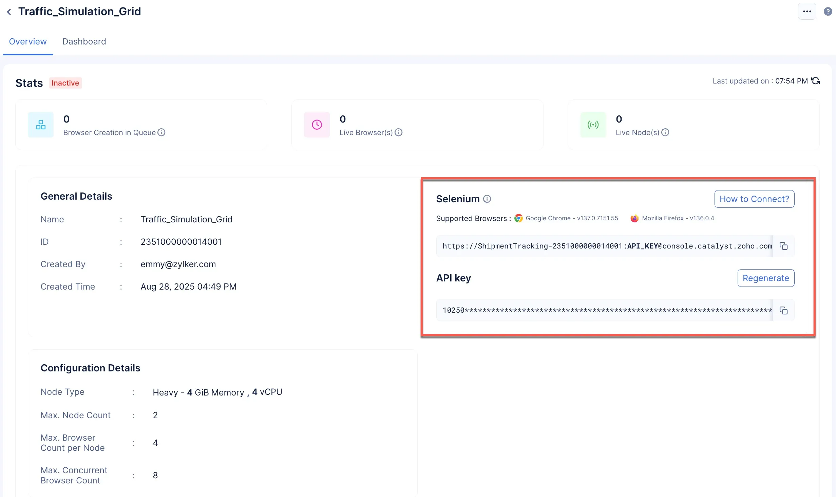Click the info icon next to Selenium heading

click(487, 199)
